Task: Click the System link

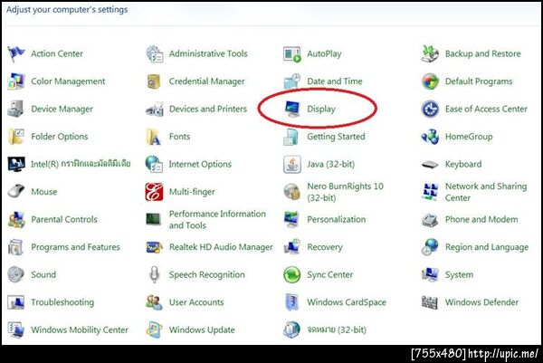Action: pos(459,274)
